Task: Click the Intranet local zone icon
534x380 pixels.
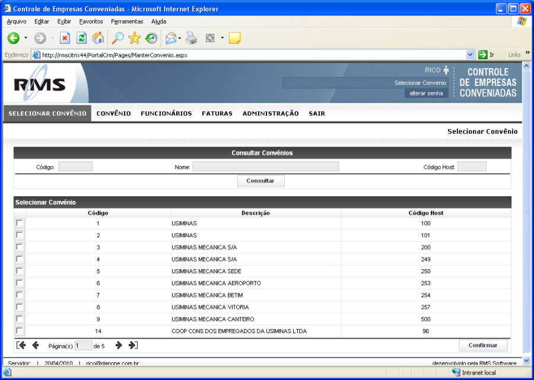Action: 456,372
